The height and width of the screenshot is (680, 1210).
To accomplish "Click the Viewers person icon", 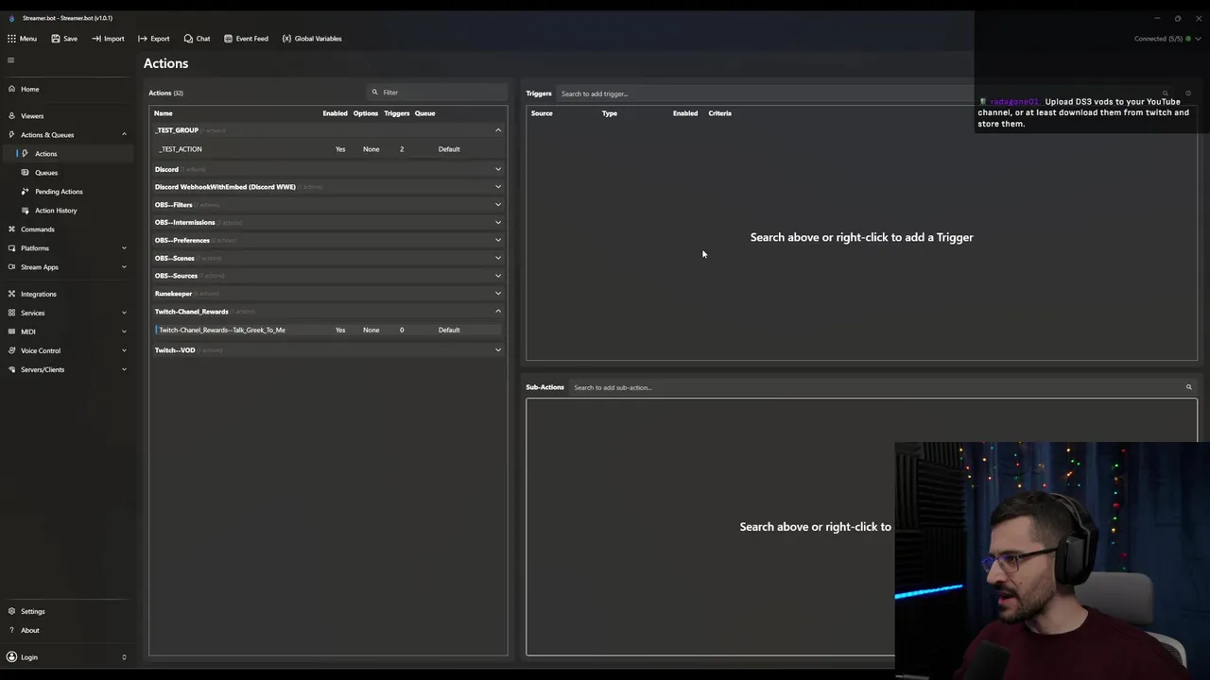I will 11,115.
